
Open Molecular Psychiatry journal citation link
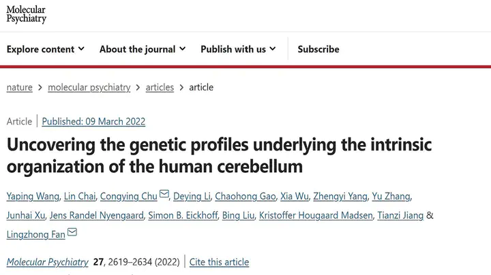47,262
